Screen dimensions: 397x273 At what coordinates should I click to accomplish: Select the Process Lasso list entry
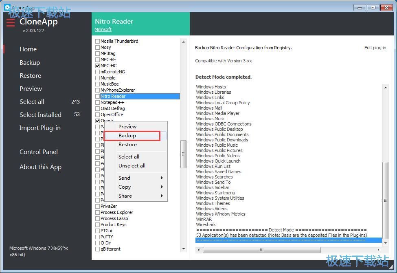[x=114, y=218]
